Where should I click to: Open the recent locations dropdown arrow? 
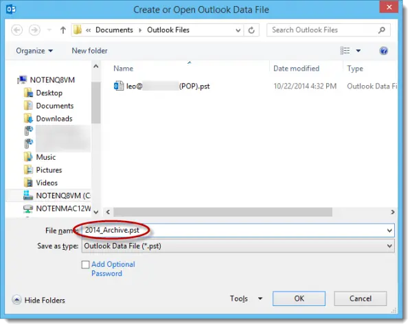(x=49, y=30)
